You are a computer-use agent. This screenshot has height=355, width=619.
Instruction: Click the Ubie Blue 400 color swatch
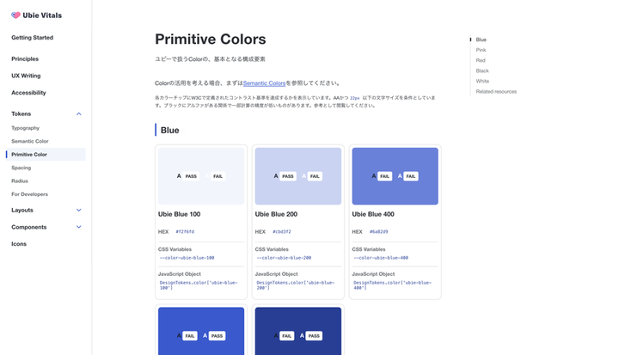click(x=395, y=176)
